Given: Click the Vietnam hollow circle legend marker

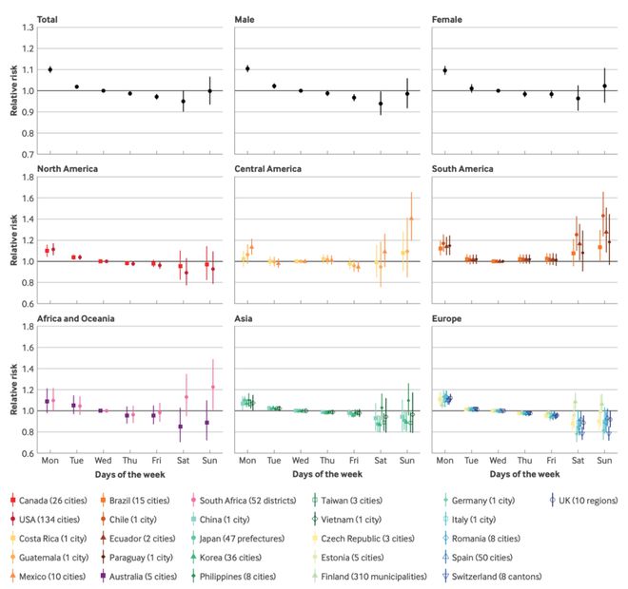Looking at the screenshot, I should tap(315, 519).
